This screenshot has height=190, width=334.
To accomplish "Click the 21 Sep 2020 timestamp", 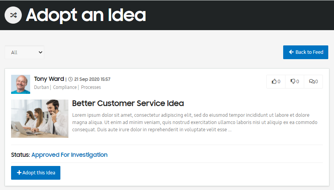I will click(92, 79).
